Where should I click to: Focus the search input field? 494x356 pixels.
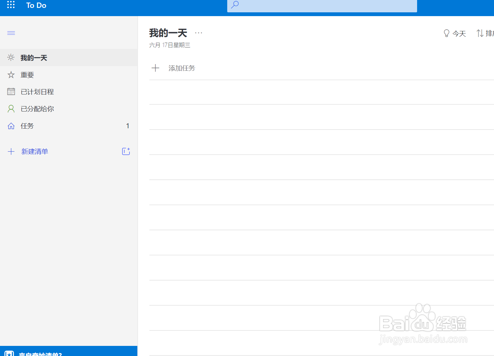pyautogui.click(x=322, y=6)
